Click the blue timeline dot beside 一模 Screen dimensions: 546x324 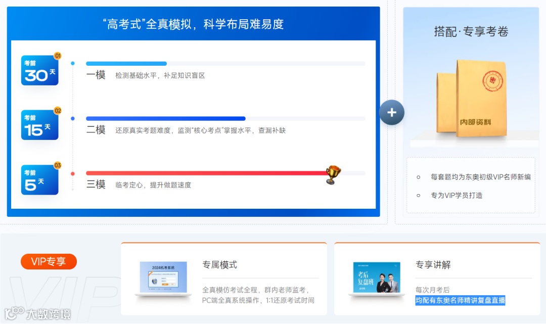tap(73, 63)
